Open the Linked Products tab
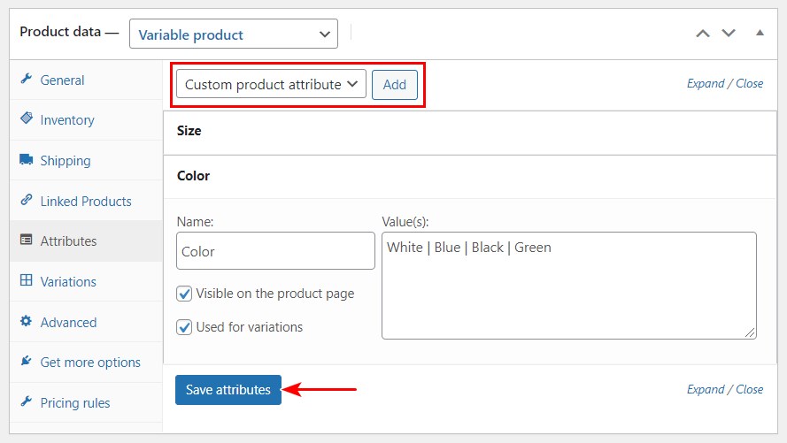 (86, 201)
